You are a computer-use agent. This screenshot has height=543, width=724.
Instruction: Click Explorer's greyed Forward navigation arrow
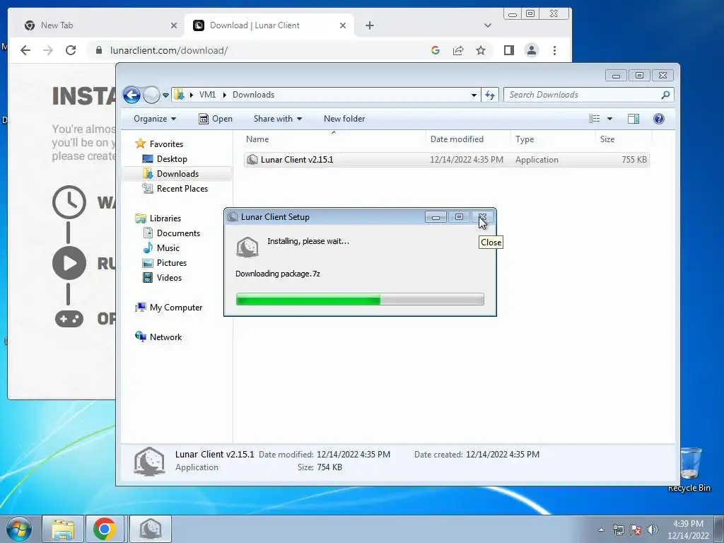(151, 95)
